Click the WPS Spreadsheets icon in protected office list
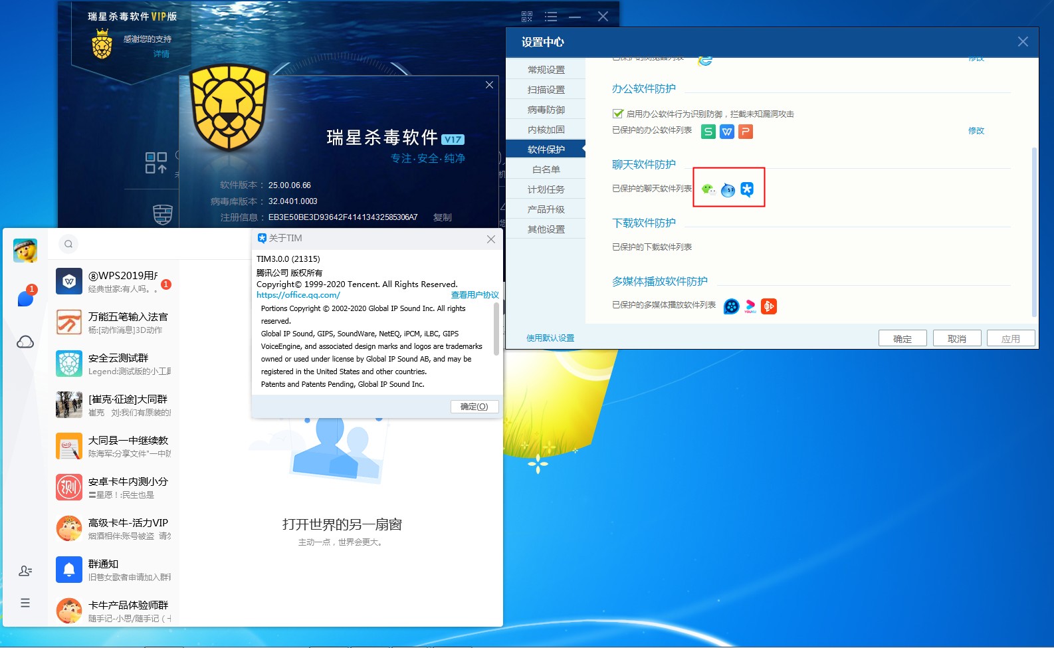This screenshot has width=1054, height=648. pos(708,132)
